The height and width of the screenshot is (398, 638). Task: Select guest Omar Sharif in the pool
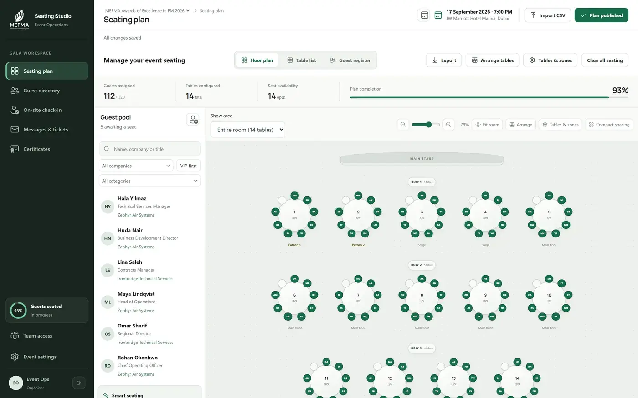point(149,334)
